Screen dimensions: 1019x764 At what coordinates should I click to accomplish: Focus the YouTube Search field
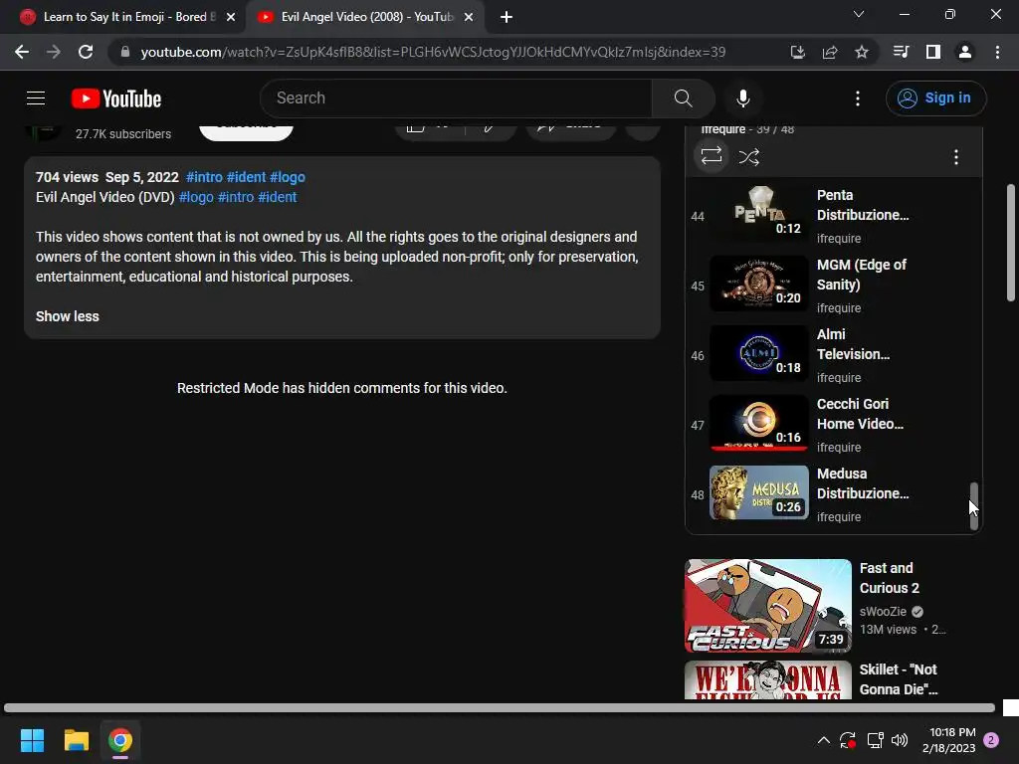tap(456, 98)
